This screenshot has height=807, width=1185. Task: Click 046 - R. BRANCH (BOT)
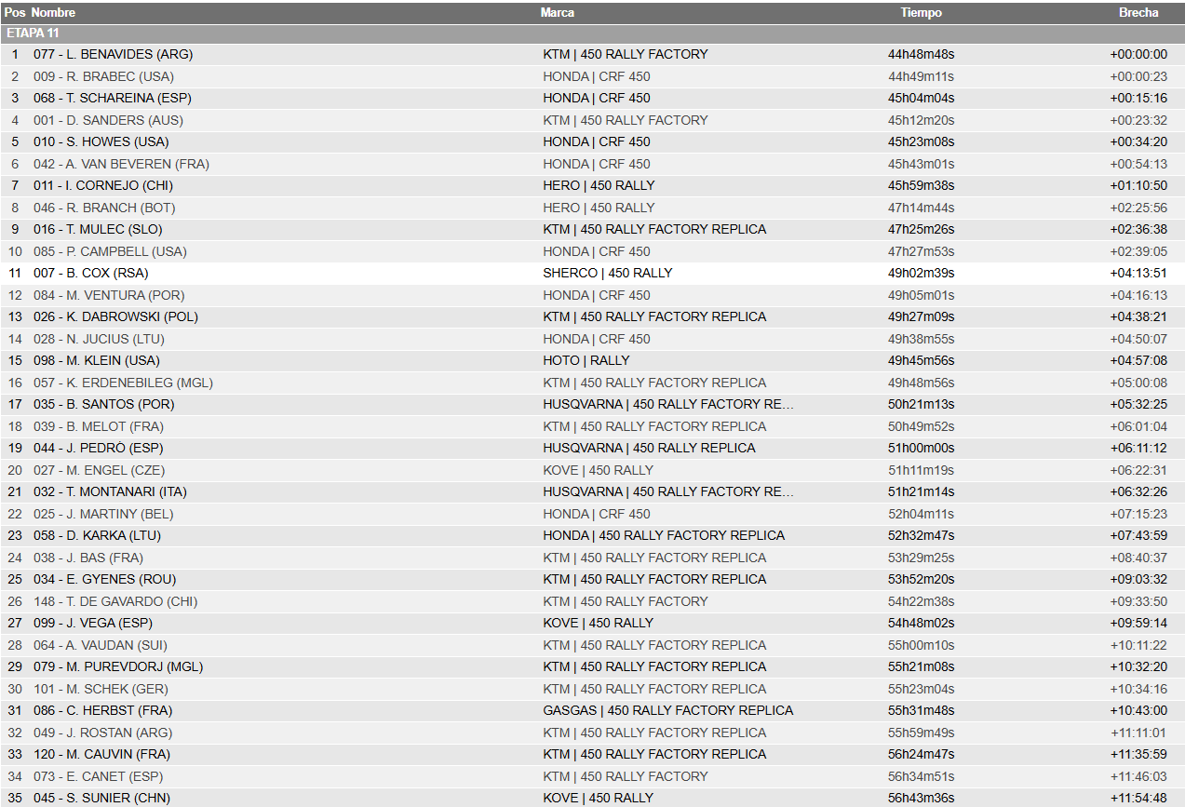tap(104, 208)
